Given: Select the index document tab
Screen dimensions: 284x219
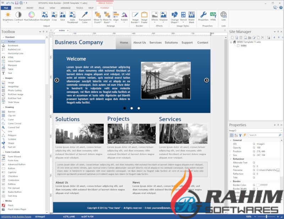Looking at the screenshot, I should (x=62, y=31).
